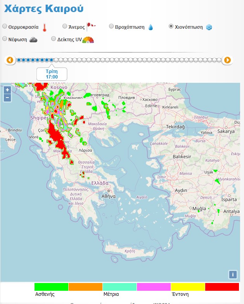Image resolution: width=244 pixels, height=304 pixels.
Task: Click the thermometer temperature icon
Action: (45, 28)
